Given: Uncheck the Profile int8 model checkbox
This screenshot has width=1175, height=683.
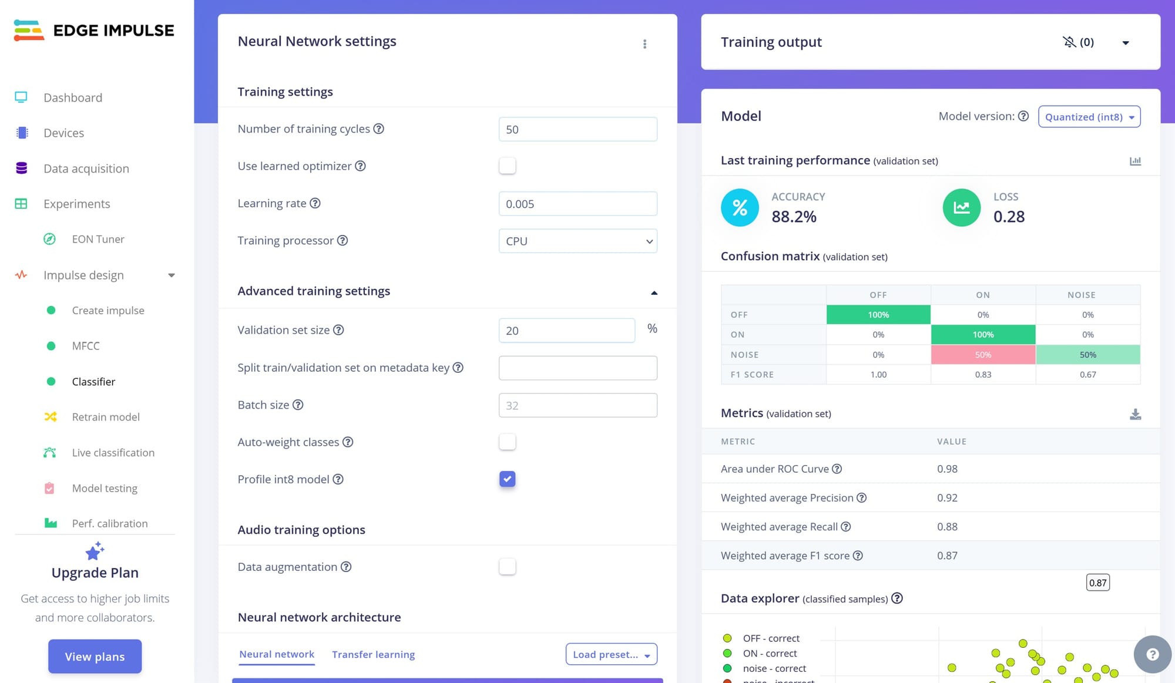Looking at the screenshot, I should pyautogui.click(x=508, y=479).
